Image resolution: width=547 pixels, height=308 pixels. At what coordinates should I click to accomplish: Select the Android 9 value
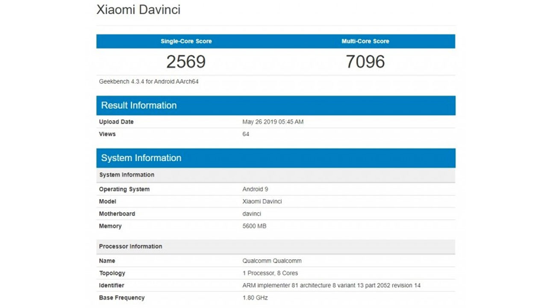coord(255,189)
